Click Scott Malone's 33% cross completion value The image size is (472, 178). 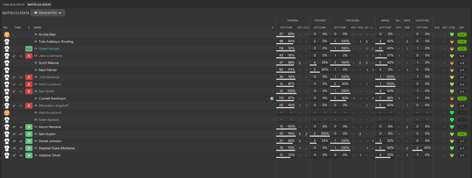pyautogui.click(x=325, y=62)
